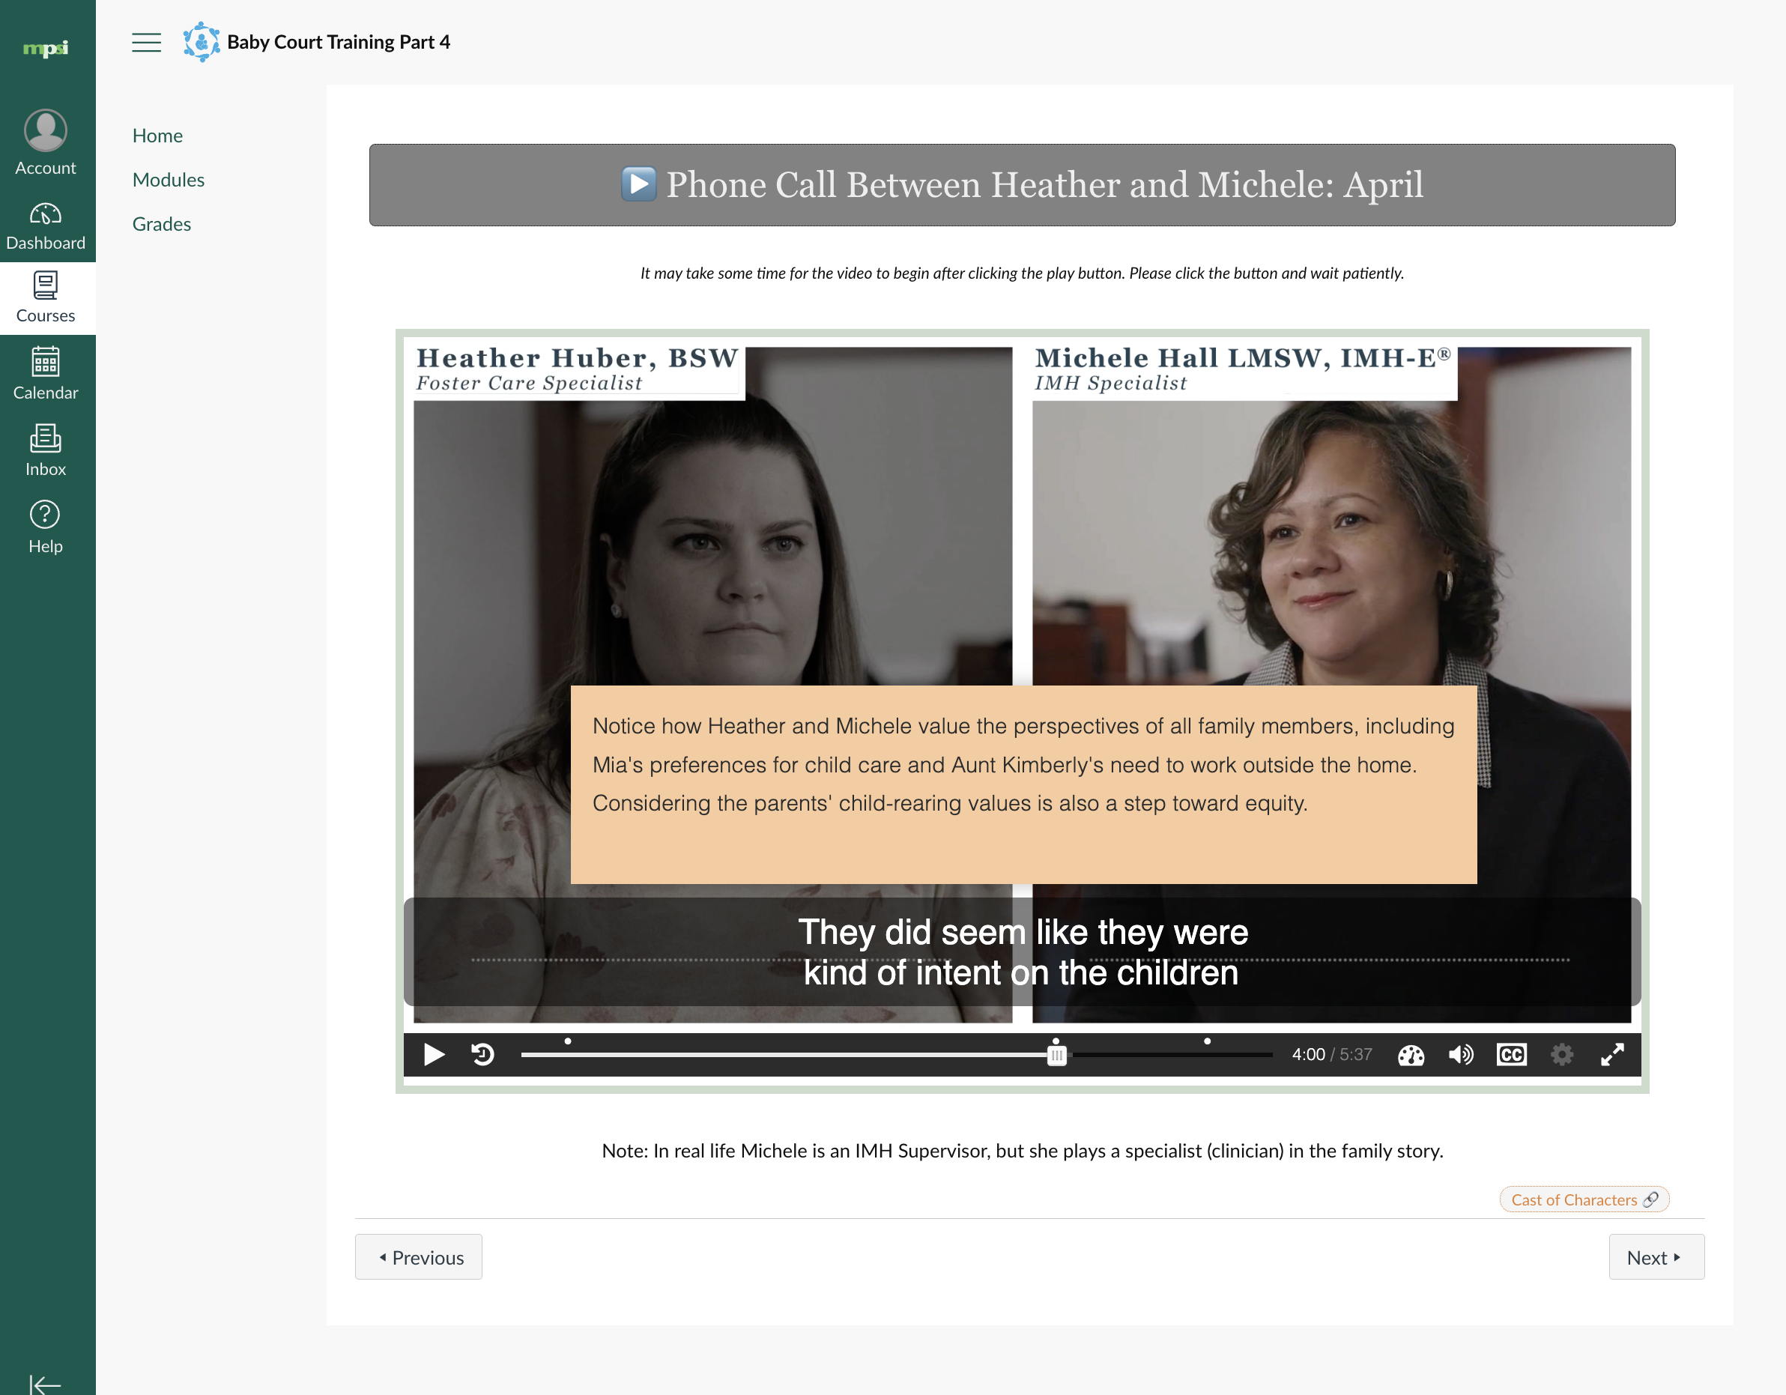Open the Cast of Characters link
This screenshot has width=1786, height=1395.
tap(1583, 1199)
